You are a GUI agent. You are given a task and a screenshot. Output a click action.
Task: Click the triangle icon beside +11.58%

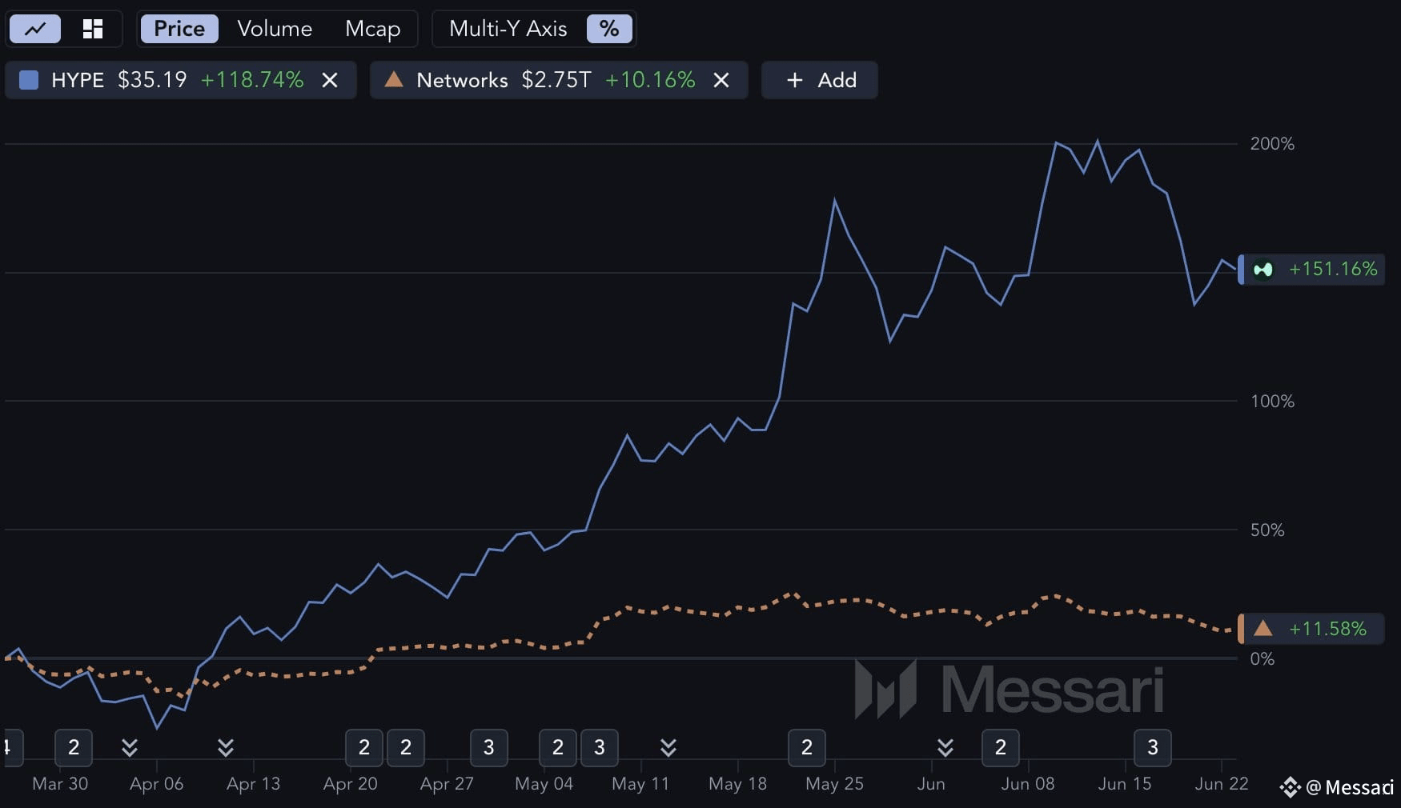coord(1263,628)
